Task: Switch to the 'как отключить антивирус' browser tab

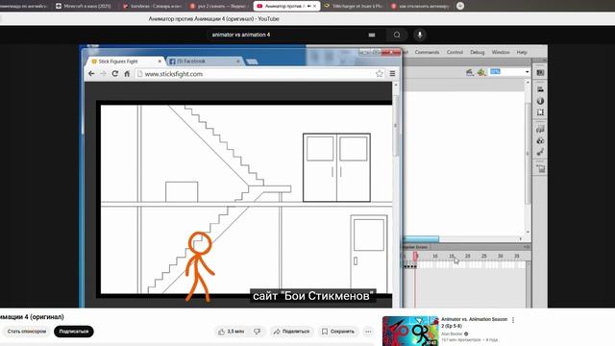Action: (421, 6)
